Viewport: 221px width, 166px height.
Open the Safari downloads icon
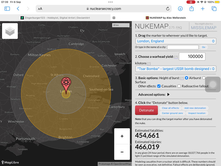pos(180,9)
